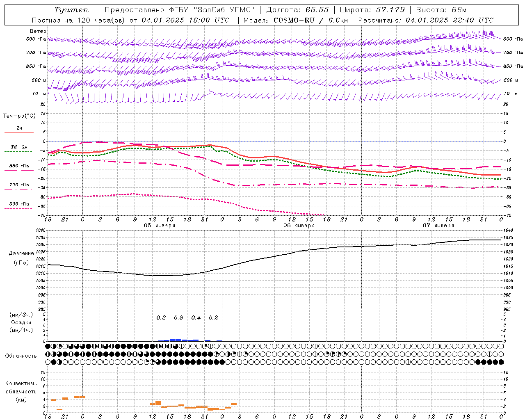This screenshot has width=525, height=420.
Task: Click '985' on the left pressure axis
Action: pyautogui.click(x=42, y=309)
